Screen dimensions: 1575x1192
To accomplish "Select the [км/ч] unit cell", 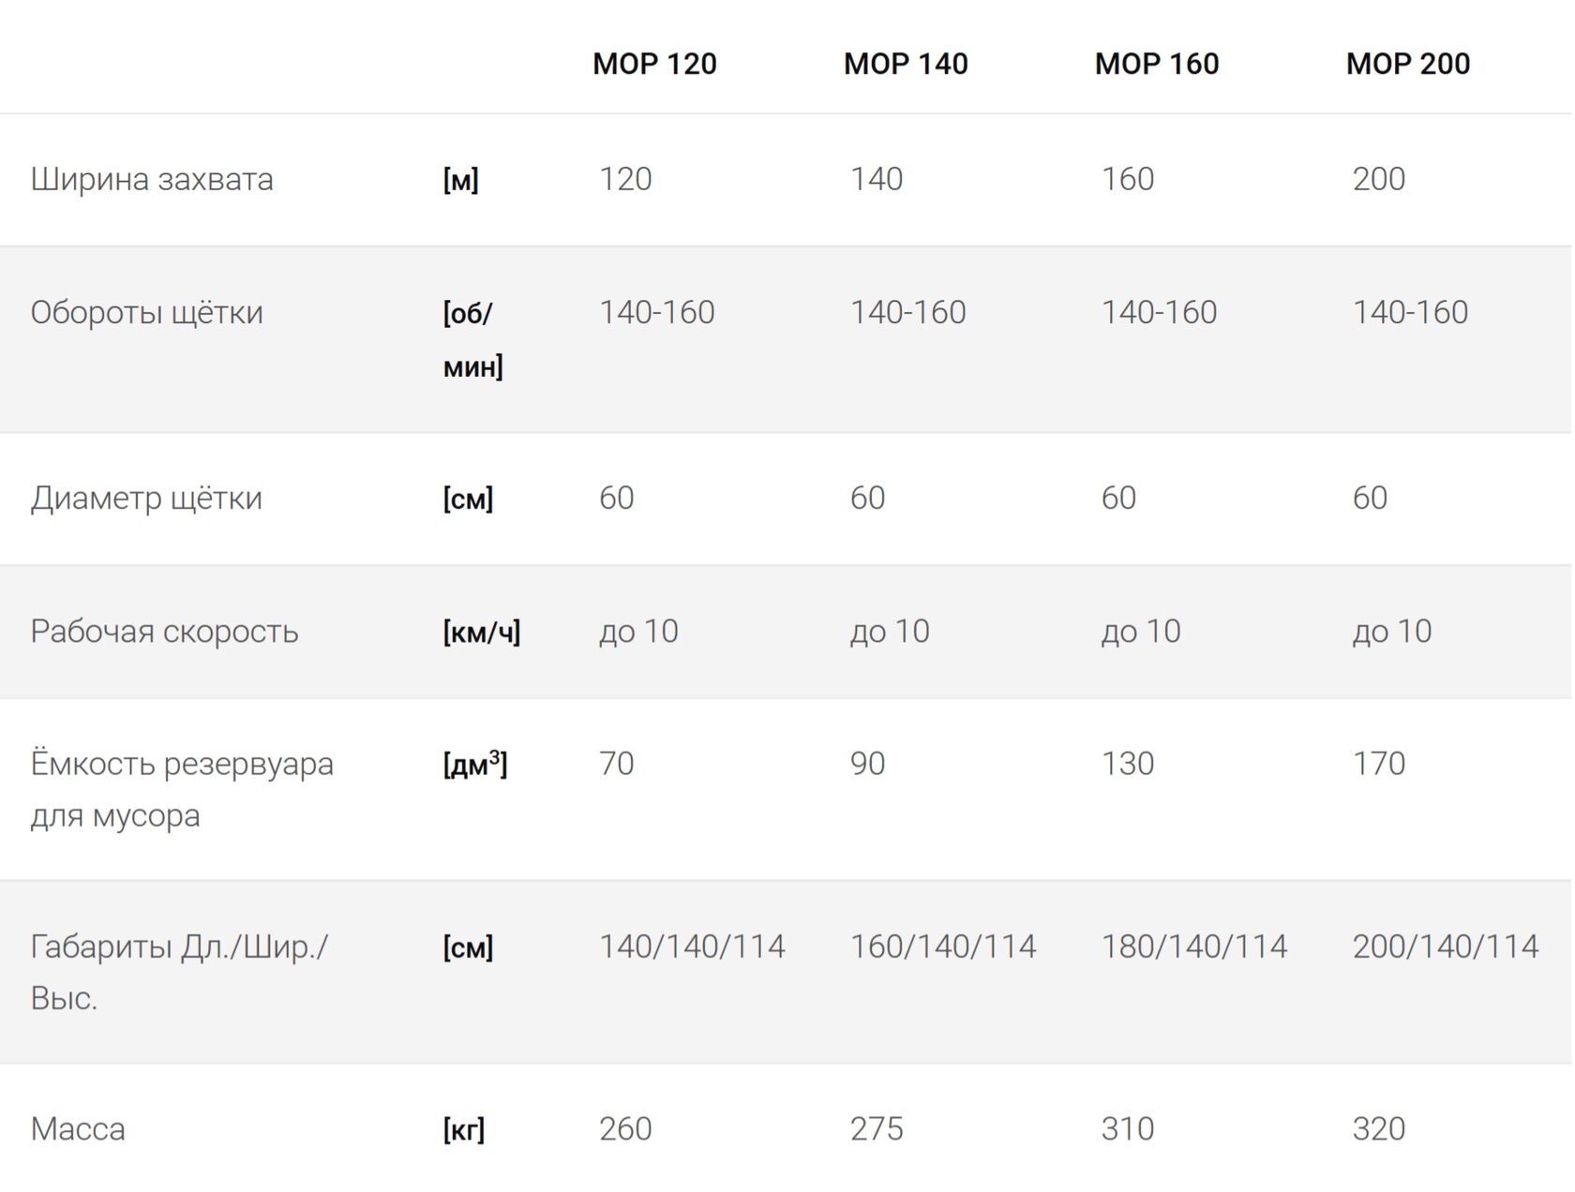I will [482, 633].
